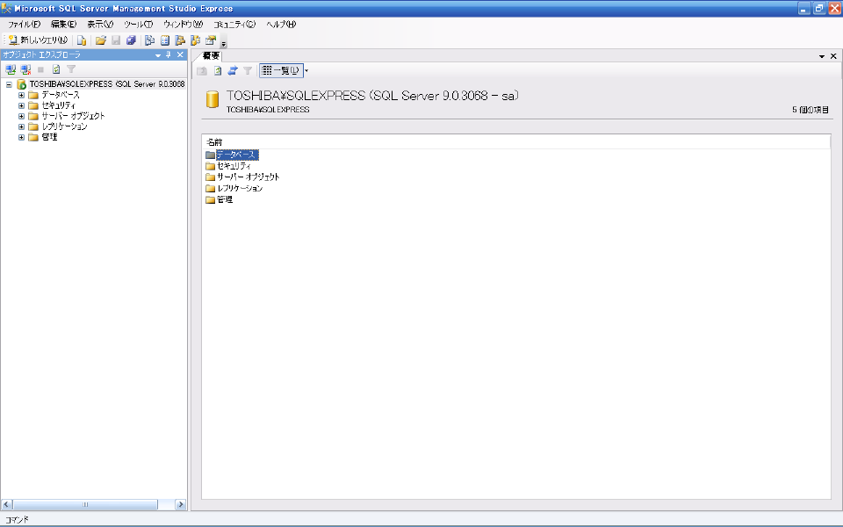The width and height of the screenshot is (843, 527).
Task: Select データベース in the summary list
Action: point(237,155)
